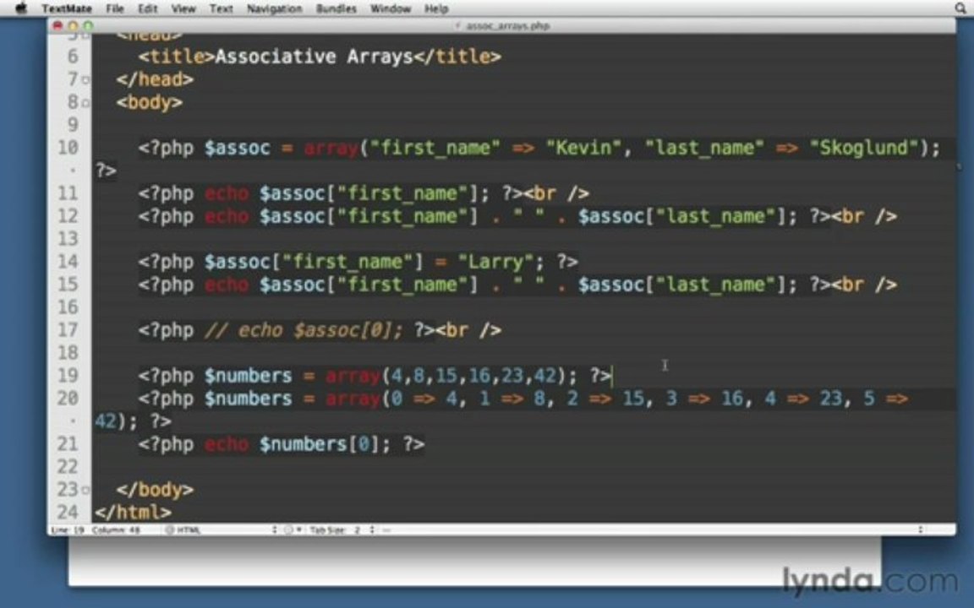Click the Line 19 indicator in status bar
Image resolution: width=974 pixels, height=608 pixels.
click(x=68, y=529)
